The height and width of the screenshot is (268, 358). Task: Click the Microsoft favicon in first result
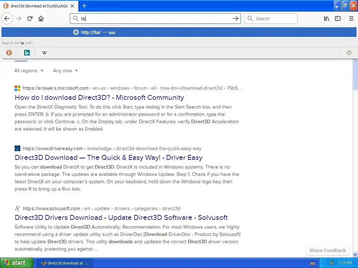[x=17, y=88]
